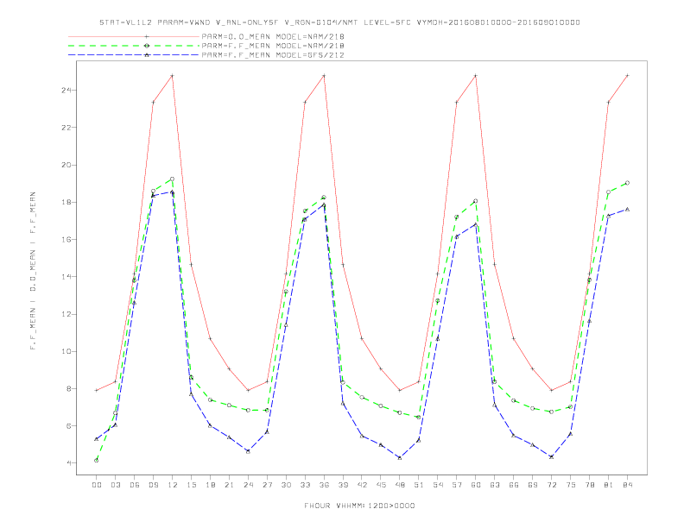The image size is (684, 528).
Task: Click x-axis forecast hour label 75
Action: 571,485
